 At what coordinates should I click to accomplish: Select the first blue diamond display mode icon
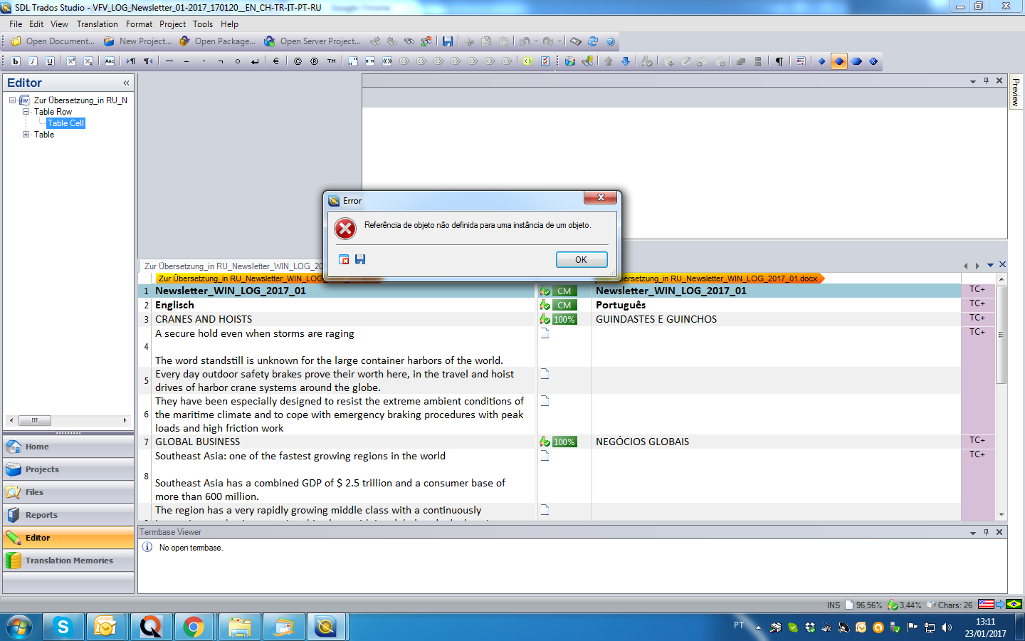coord(822,61)
